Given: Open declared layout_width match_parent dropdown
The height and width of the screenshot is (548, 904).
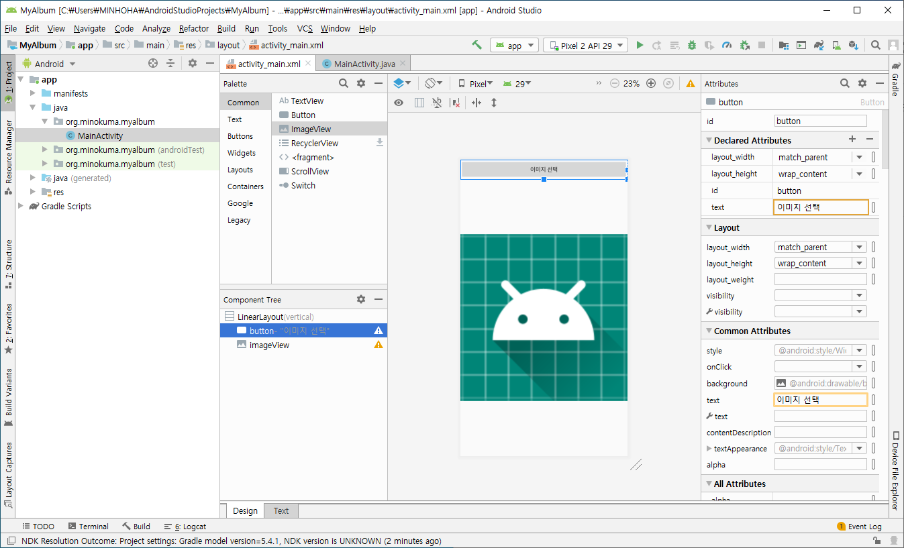Looking at the screenshot, I should [859, 157].
